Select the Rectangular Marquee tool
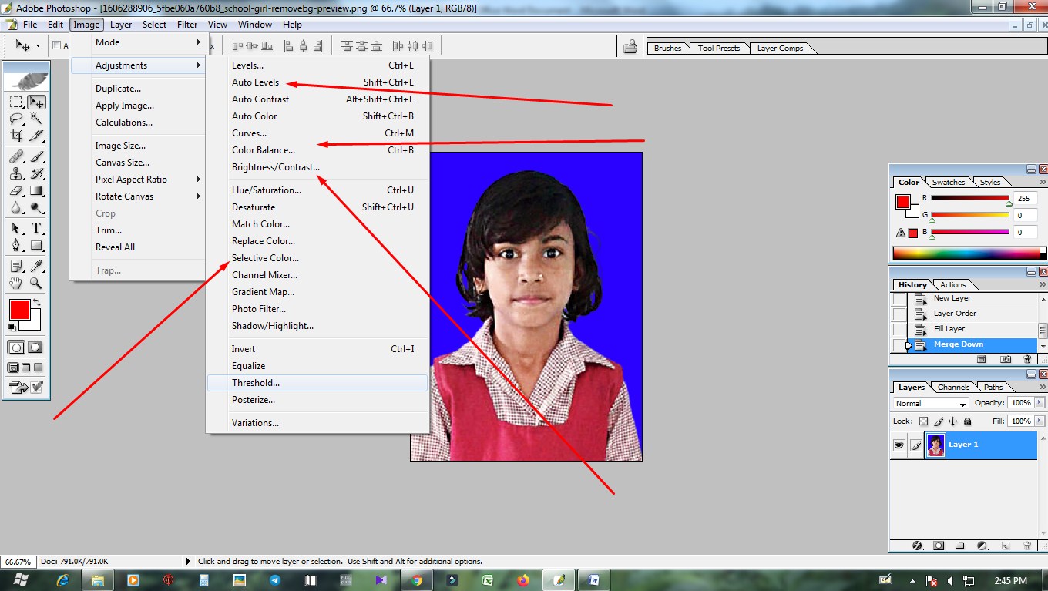 pyautogui.click(x=16, y=102)
